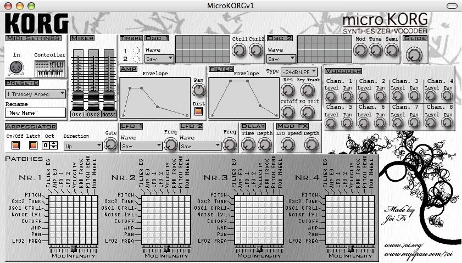Click the Nr.3 patch matrix grid

259,220
